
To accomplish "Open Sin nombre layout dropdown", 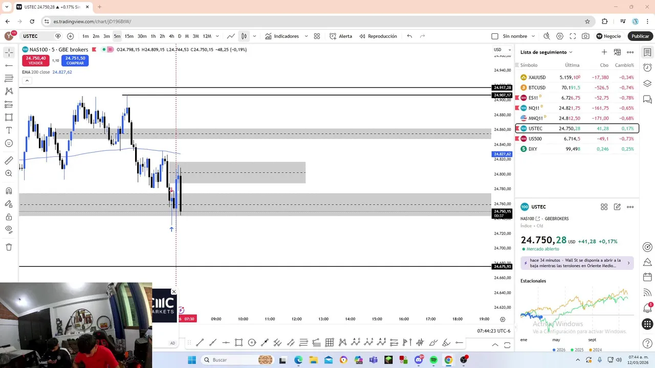I will coord(533,36).
